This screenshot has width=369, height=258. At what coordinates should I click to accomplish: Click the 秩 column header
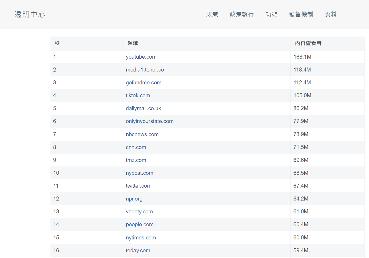(86, 43)
